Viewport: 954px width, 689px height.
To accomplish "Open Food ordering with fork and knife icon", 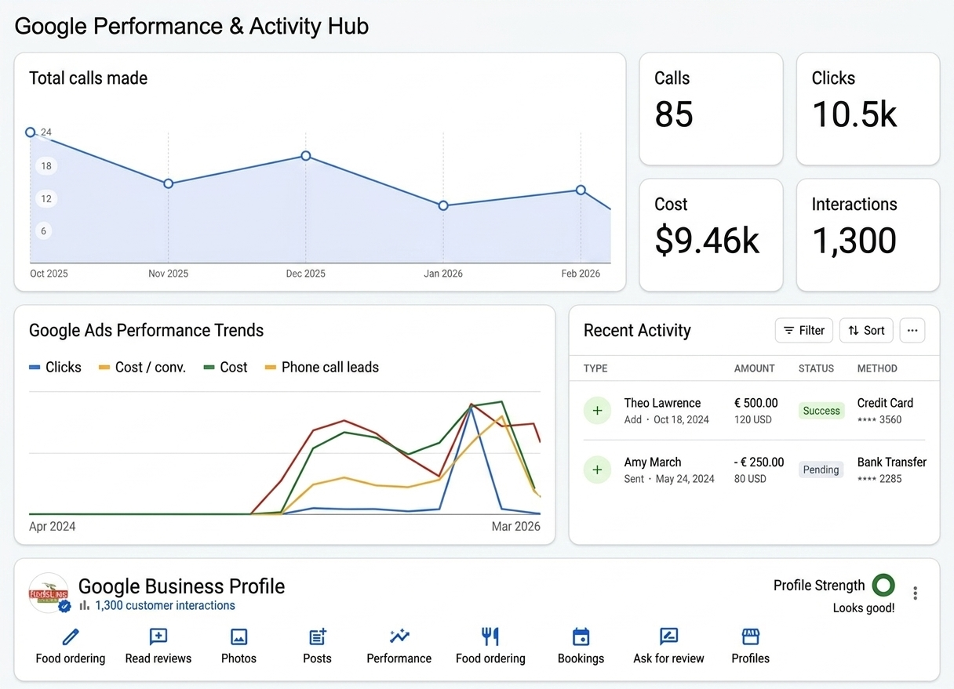I will 490,636.
